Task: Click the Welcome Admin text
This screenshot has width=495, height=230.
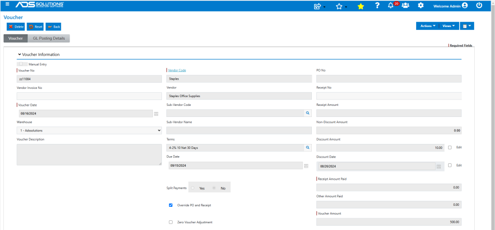Action: [447, 6]
